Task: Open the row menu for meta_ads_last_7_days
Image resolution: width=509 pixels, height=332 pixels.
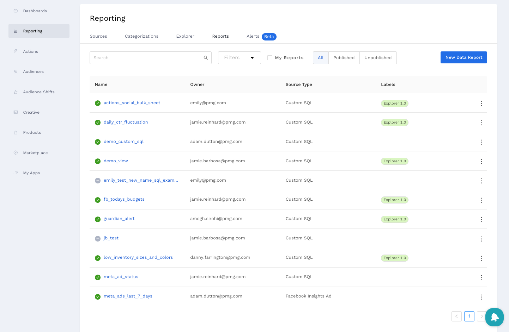Action: (x=481, y=297)
